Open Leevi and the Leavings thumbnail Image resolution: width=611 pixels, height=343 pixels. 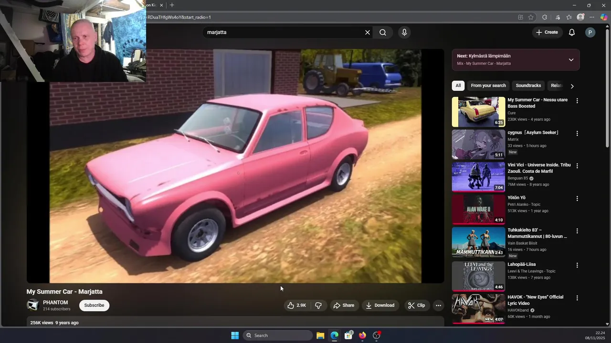pos(478,276)
